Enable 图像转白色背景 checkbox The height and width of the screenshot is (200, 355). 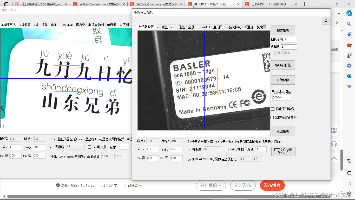tap(272, 117)
